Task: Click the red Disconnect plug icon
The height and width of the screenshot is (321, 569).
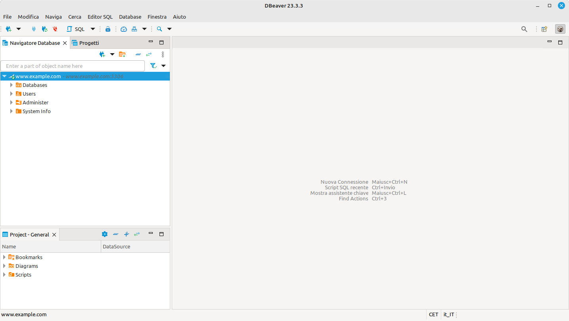Action: [x=55, y=29]
